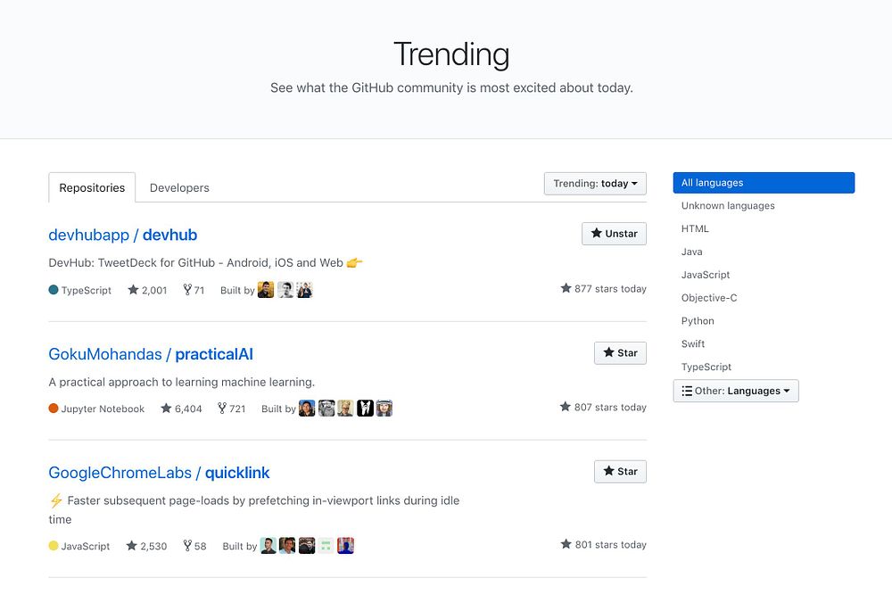Switch to the Developers tab
Screen dimensions: 892x595
point(179,187)
